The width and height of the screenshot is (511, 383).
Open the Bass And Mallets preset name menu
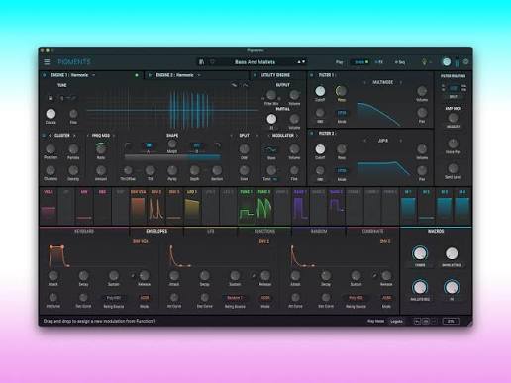(x=255, y=62)
